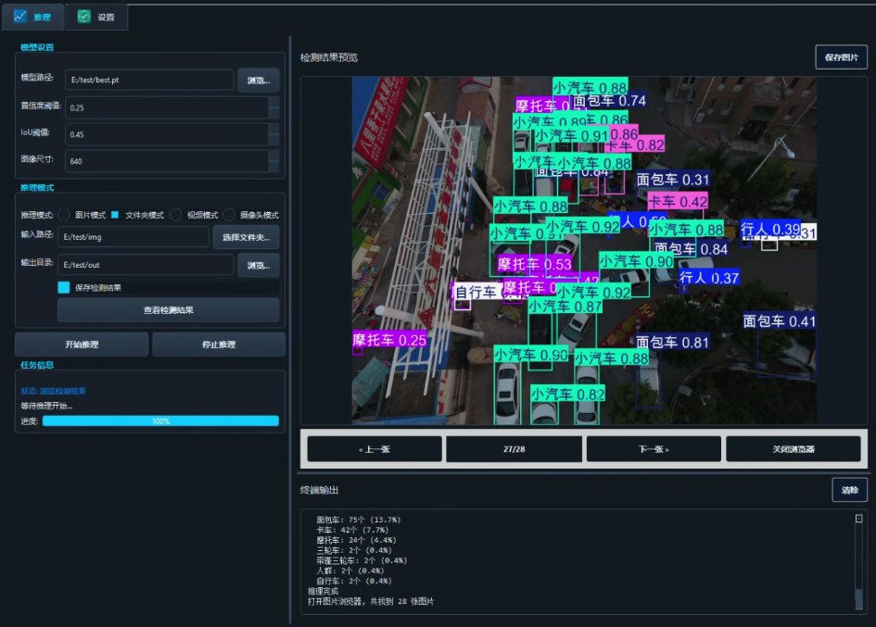The height and width of the screenshot is (627, 876).
Task: Click 关闭浏览器 button
Action: (793, 449)
